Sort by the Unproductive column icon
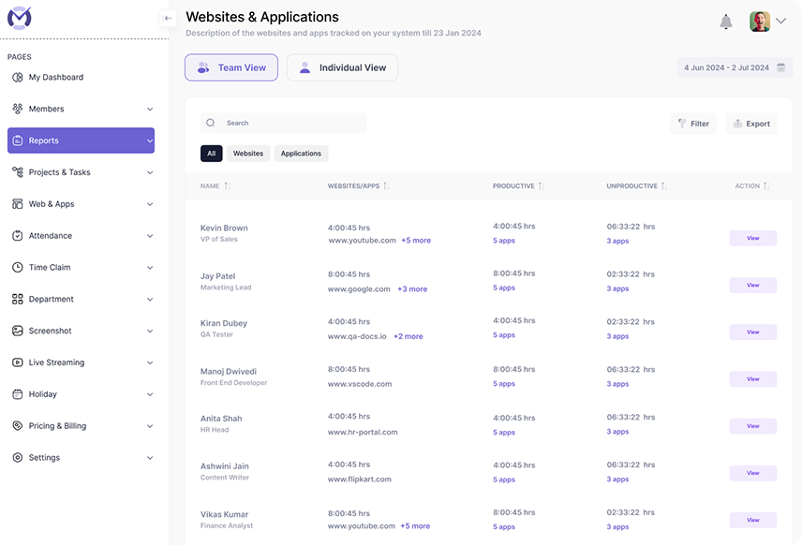This screenshot has width=802, height=546. point(664,186)
